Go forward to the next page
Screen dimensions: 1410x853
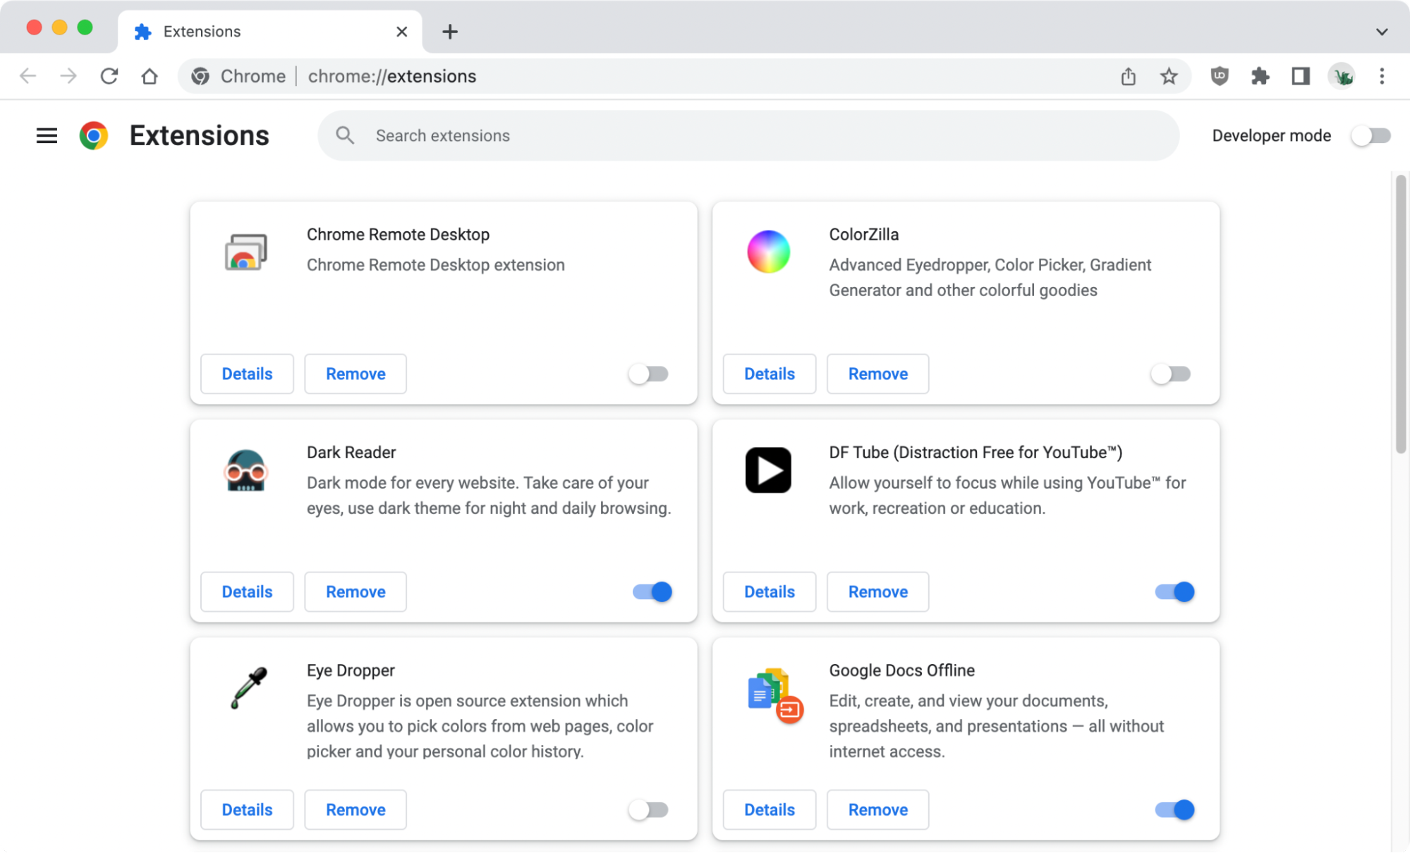[68, 76]
